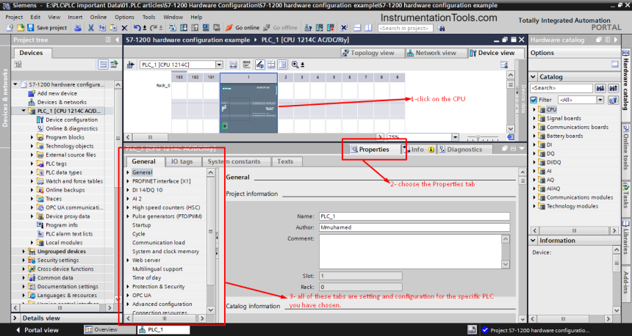Open the Online menu
This screenshot has height=336, width=632.
coord(98,17)
